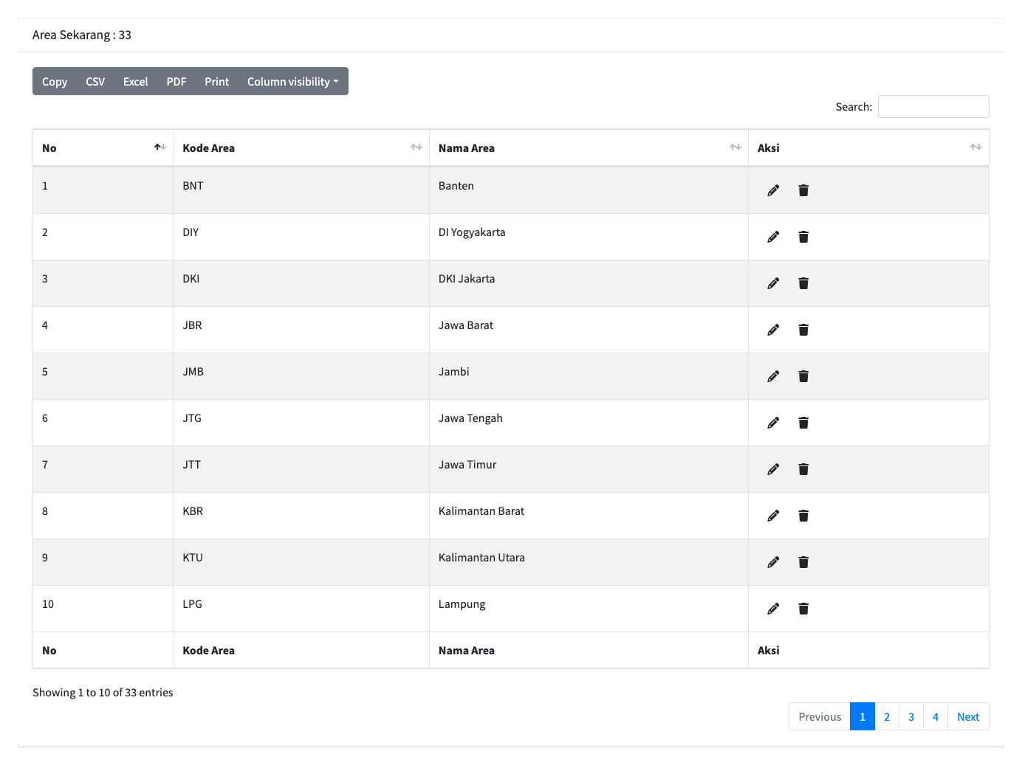Focus the Search input field
Image resolution: width=1022 pixels, height=765 pixels.
coord(933,107)
